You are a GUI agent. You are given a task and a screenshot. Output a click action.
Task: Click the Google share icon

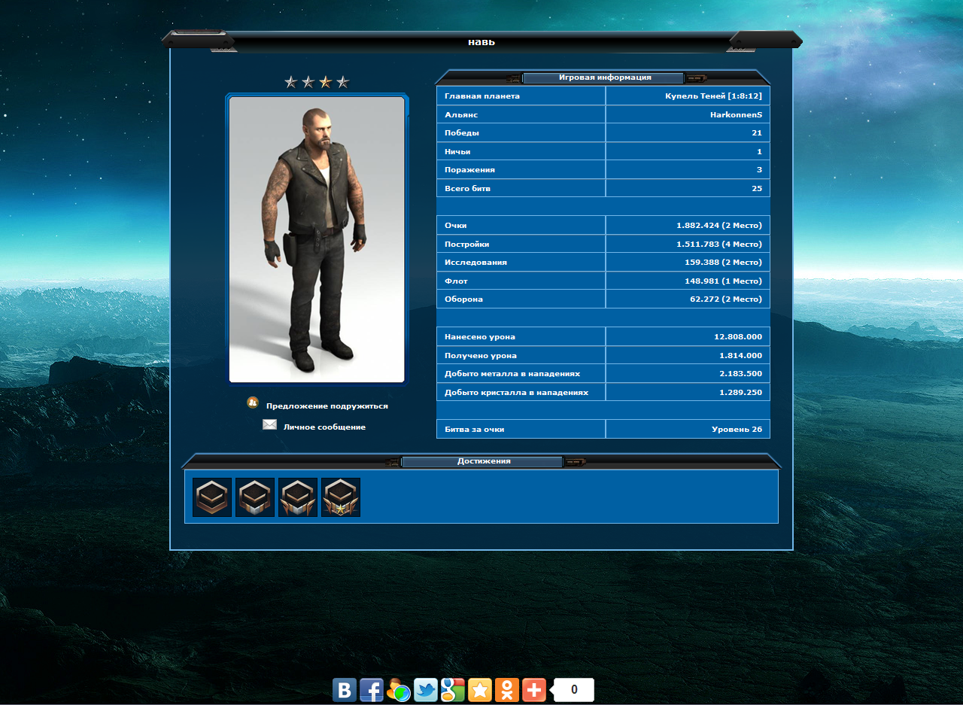(x=453, y=690)
